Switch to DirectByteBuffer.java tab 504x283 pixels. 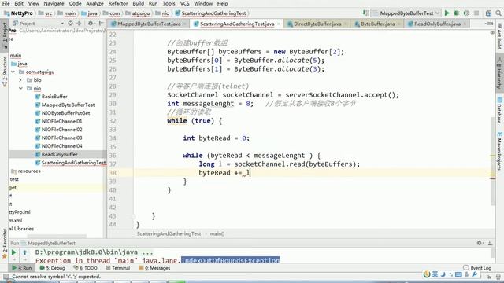pos(317,24)
